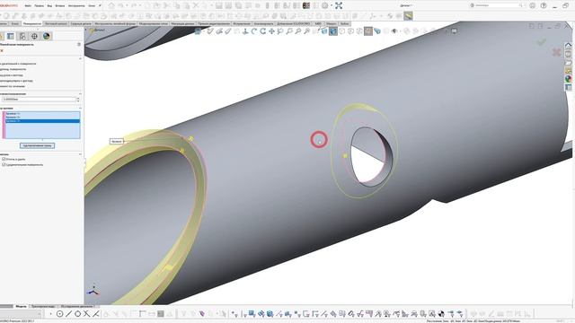Click the monitor icon in view toolbar

pyautogui.click(x=455, y=31)
